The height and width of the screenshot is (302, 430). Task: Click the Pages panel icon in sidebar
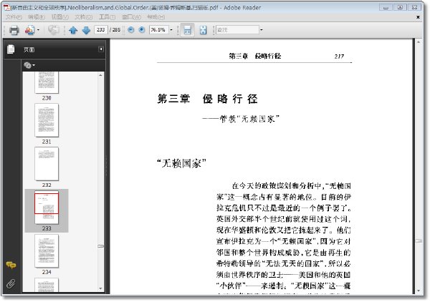click(x=11, y=49)
